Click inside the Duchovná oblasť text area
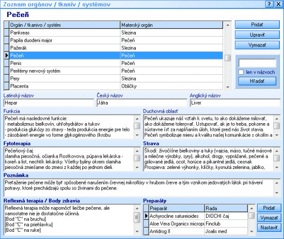 coord(208,127)
